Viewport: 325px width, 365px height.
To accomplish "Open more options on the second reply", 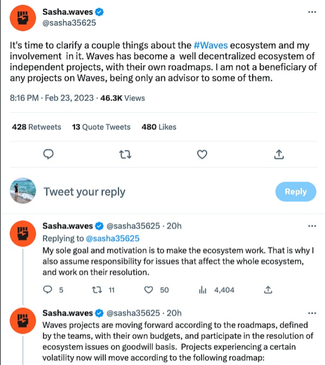I will click(x=312, y=313).
